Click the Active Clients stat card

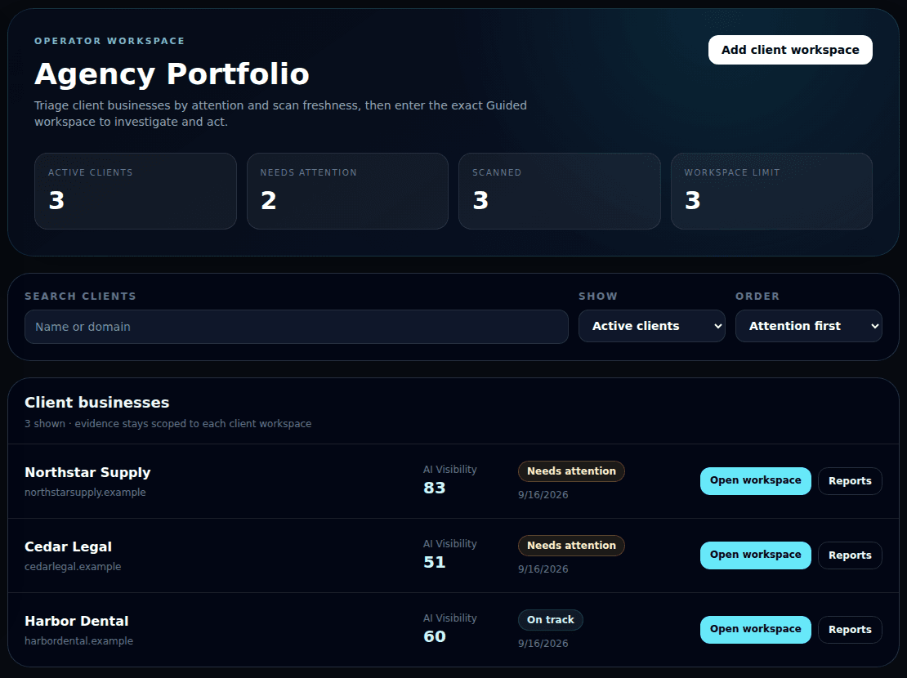click(136, 191)
